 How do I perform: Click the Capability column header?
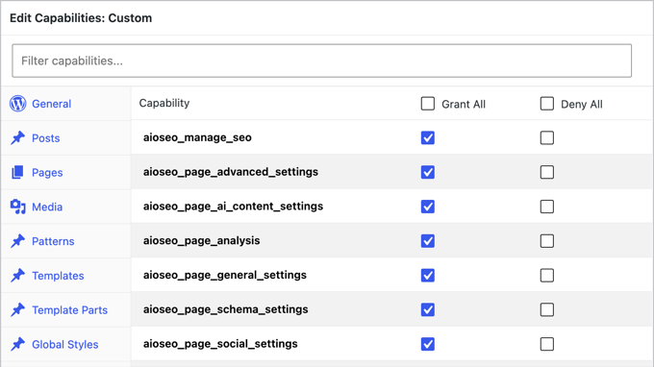[164, 103]
